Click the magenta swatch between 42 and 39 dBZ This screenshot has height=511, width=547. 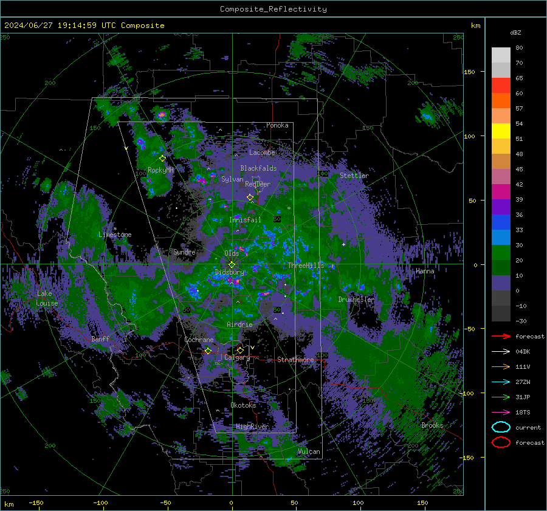click(x=501, y=192)
